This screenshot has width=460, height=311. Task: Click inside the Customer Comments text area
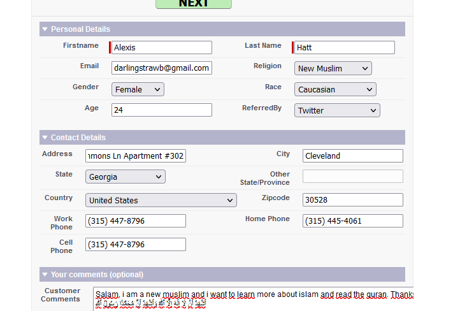[252, 300]
